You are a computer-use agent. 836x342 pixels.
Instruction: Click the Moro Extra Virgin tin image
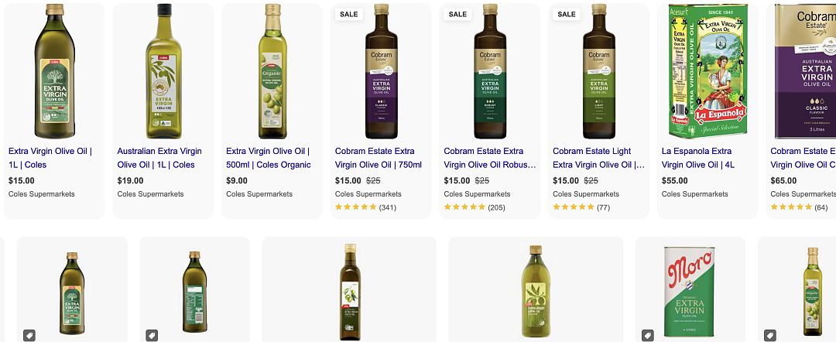point(690,291)
